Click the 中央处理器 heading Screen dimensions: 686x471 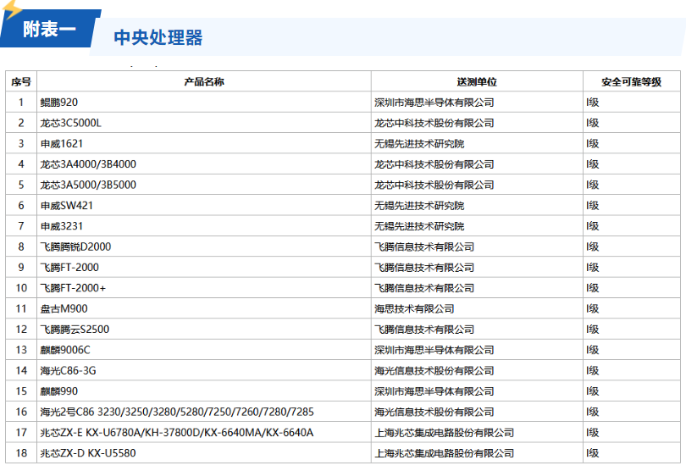158,37
